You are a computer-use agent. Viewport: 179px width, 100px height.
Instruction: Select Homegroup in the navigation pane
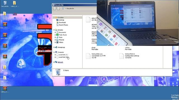pyautogui.click(x=61, y=47)
